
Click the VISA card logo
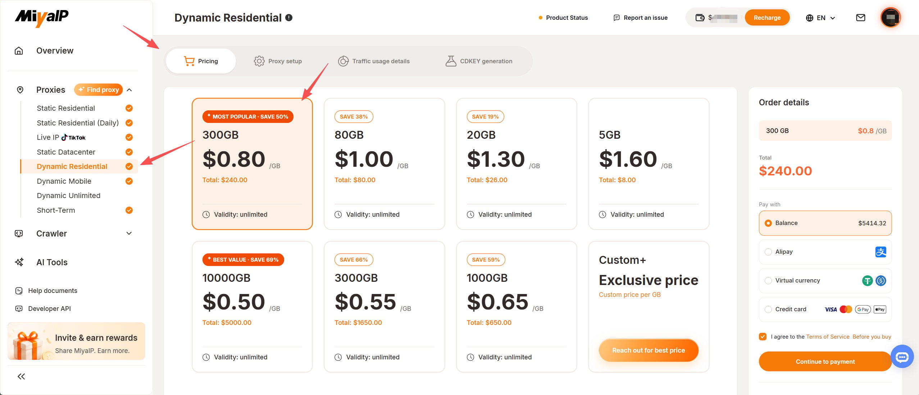[x=831, y=309]
